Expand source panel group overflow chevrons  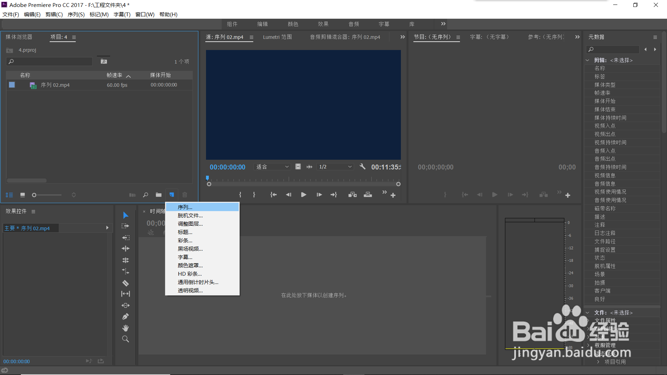tap(403, 37)
